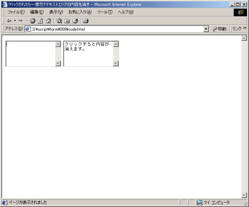Minimize the Internet Explorer window

(x=232, y=4)
